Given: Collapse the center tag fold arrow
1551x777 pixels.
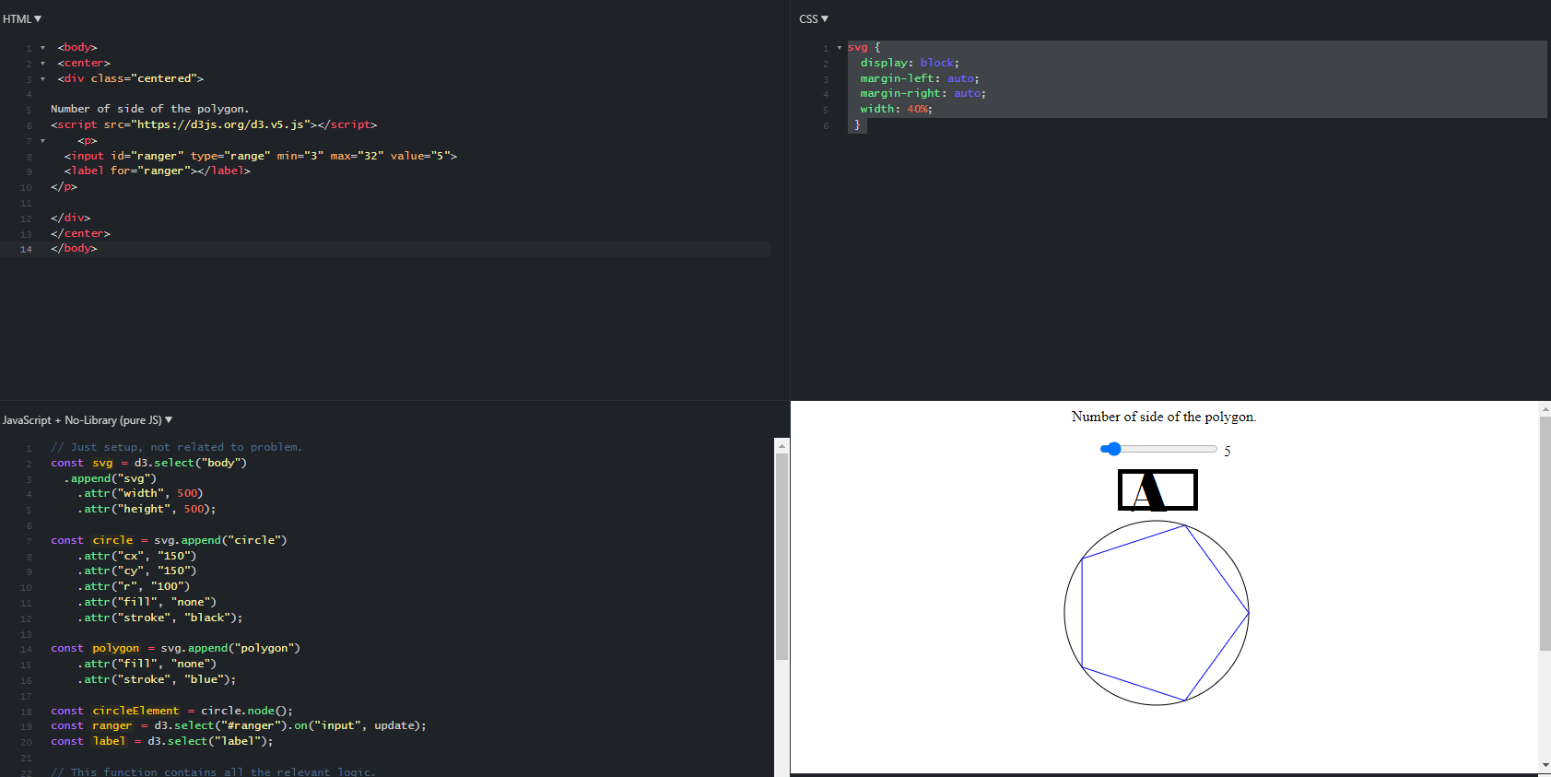Looking at the screenshot, I should tap(42, 64).
